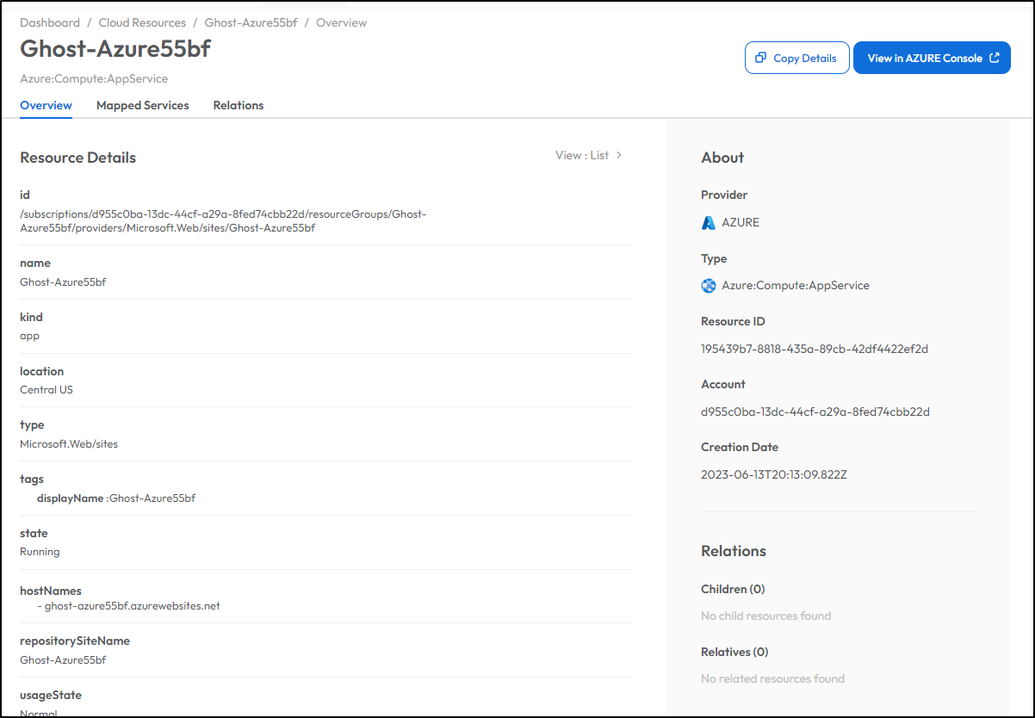Select the Account ID value
This screenshot has width=1035, height=718.
815,412
